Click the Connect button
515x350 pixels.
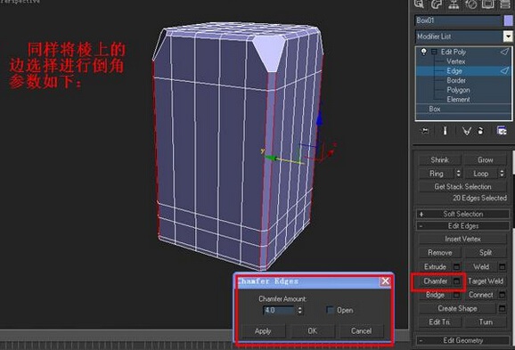pyautogui.click(x=481, y=295)
